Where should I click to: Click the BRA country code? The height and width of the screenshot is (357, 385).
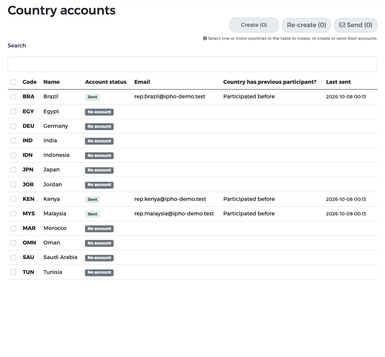pos(28,96)
